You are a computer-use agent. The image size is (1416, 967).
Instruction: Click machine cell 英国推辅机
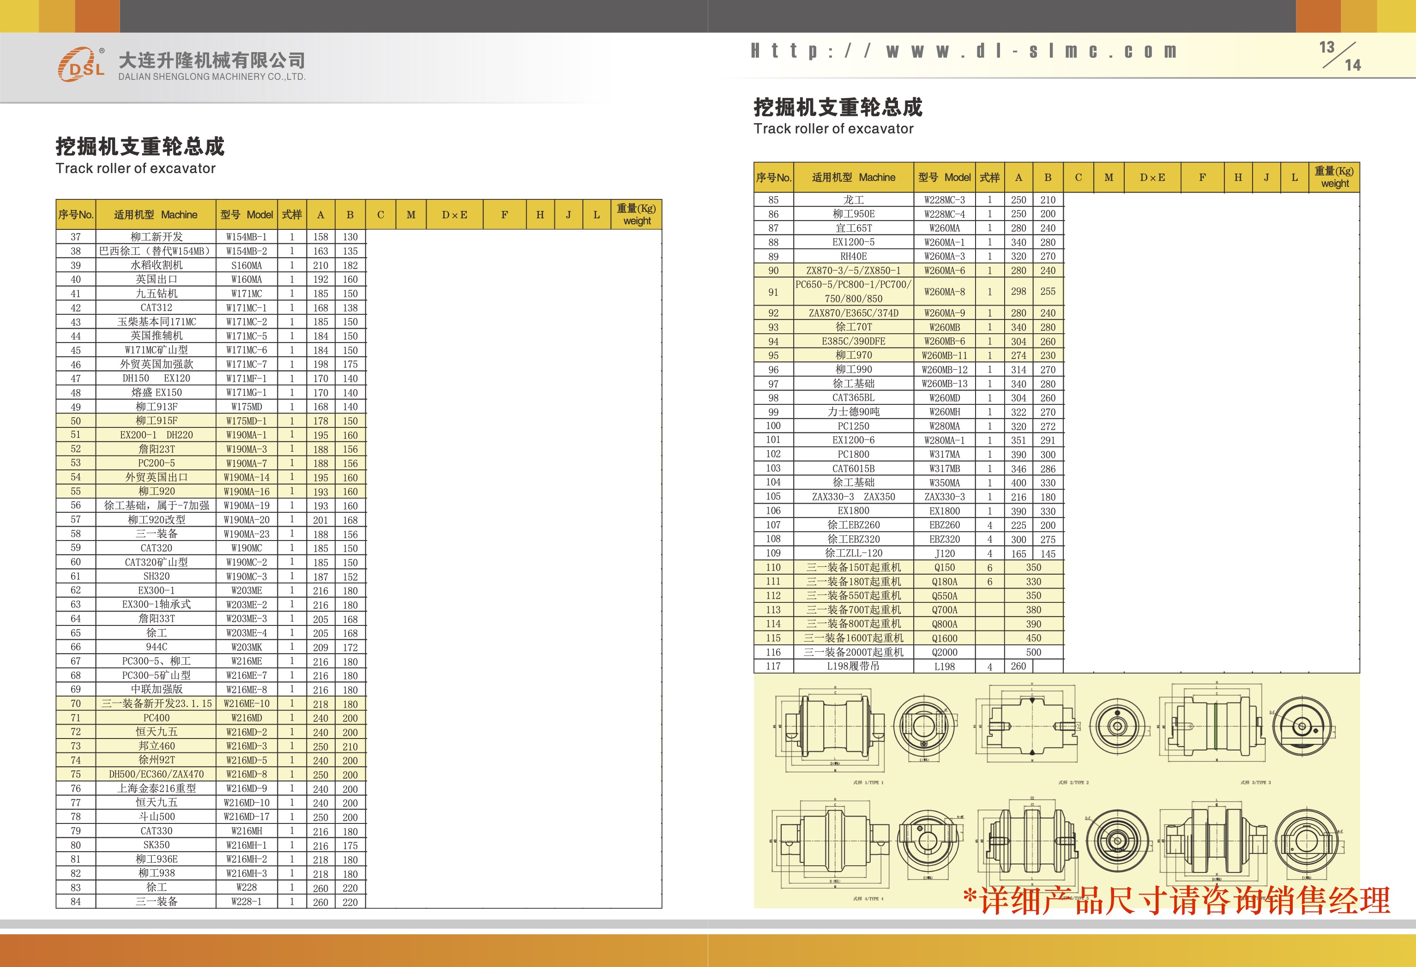pos(156,336)
